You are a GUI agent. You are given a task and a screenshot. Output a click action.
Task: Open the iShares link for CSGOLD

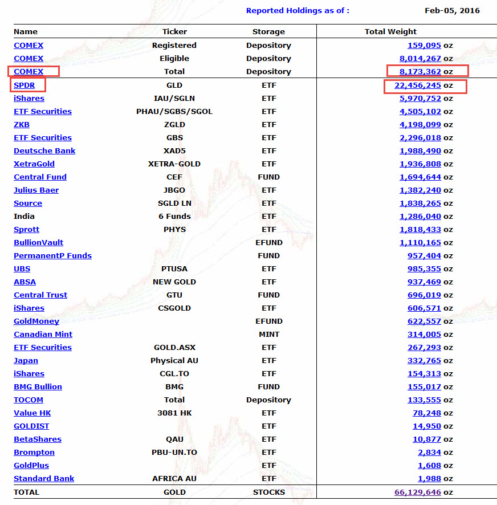29,308
